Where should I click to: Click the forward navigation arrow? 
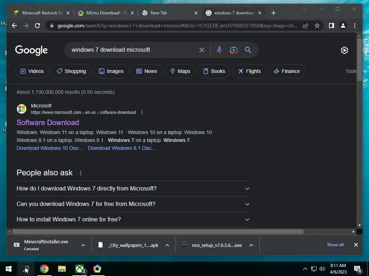[26, 26]
